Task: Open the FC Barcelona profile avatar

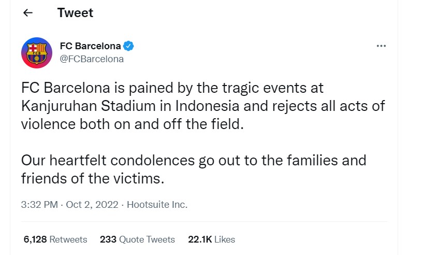Action: pos(37,53)
